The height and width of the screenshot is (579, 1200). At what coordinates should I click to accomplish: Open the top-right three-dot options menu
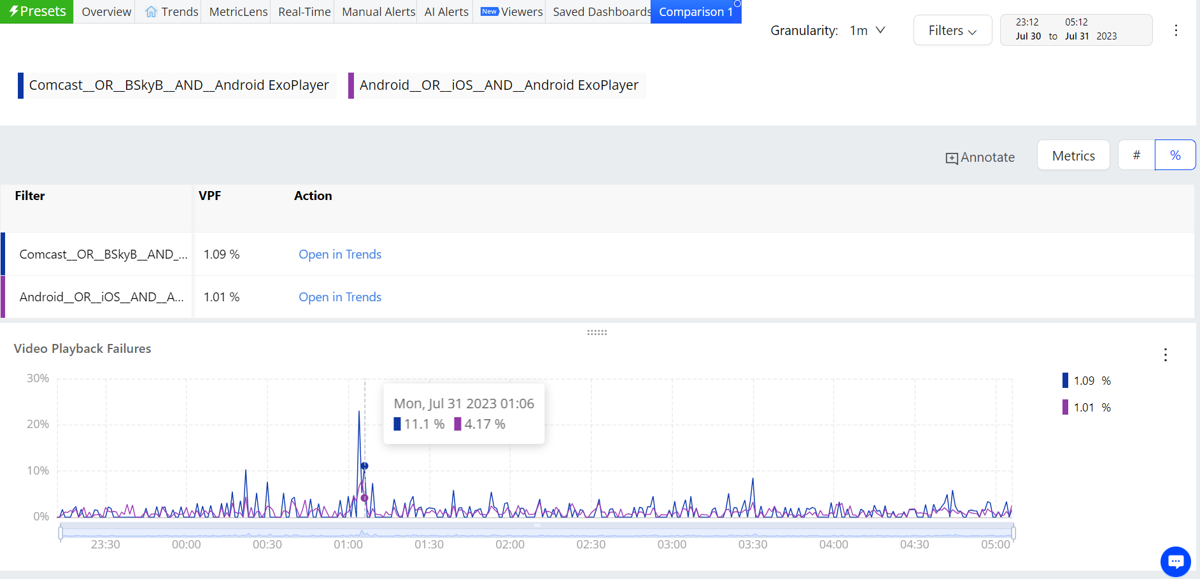point(1176,31)
